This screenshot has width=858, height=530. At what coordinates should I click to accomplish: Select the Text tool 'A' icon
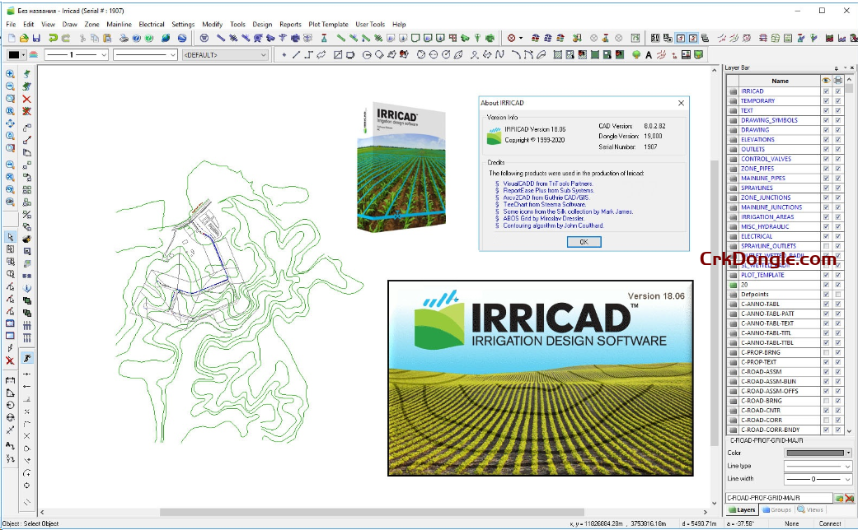pyautogui.click(x=649, y=55)
